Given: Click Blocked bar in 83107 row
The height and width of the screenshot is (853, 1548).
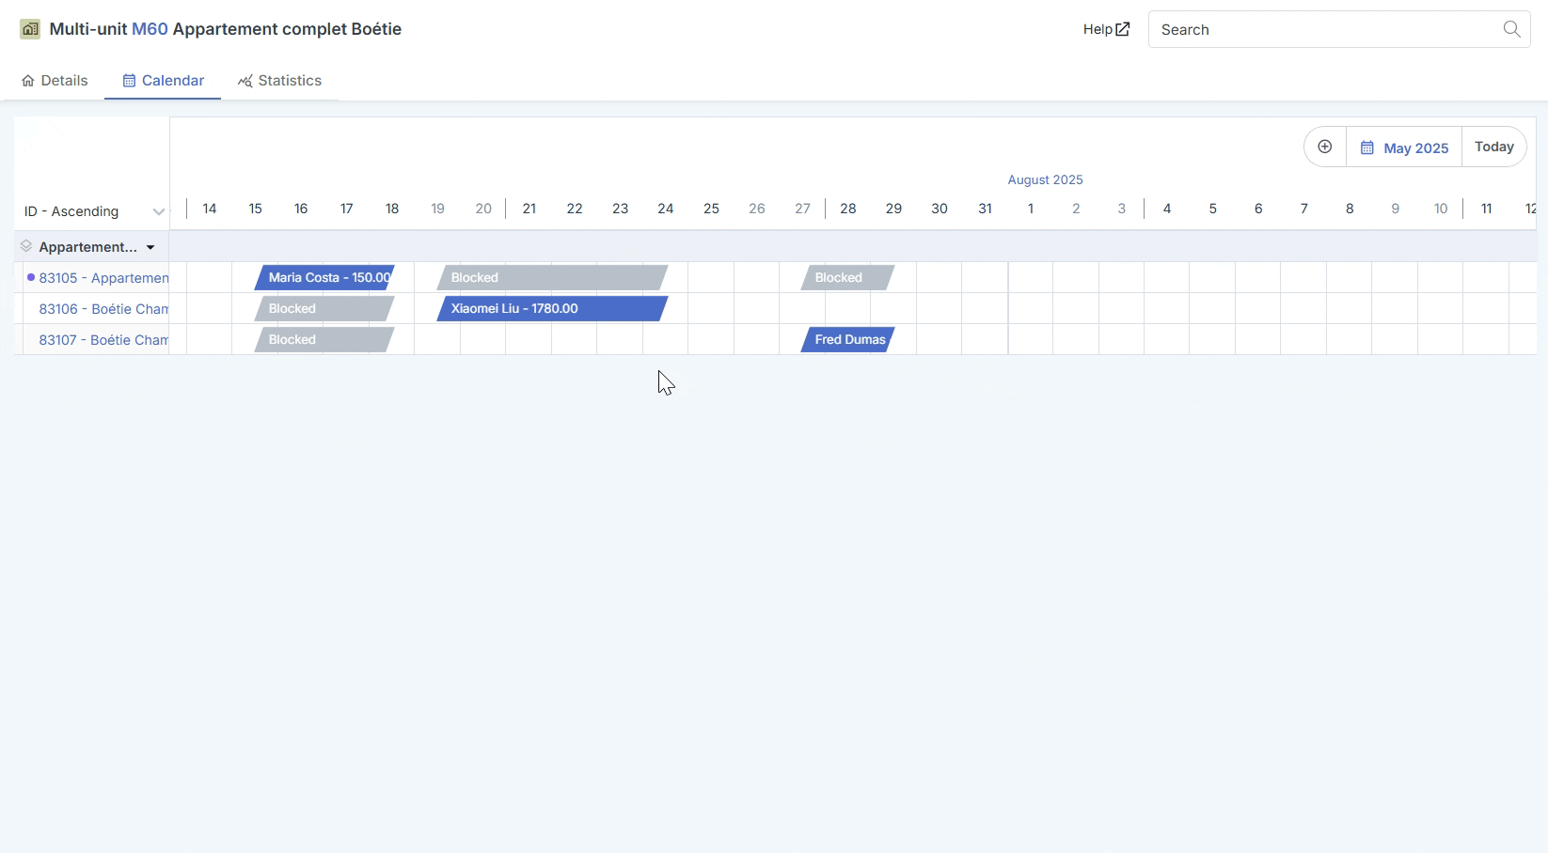Looking at the screenshot, I should click(x=324, y=339).
